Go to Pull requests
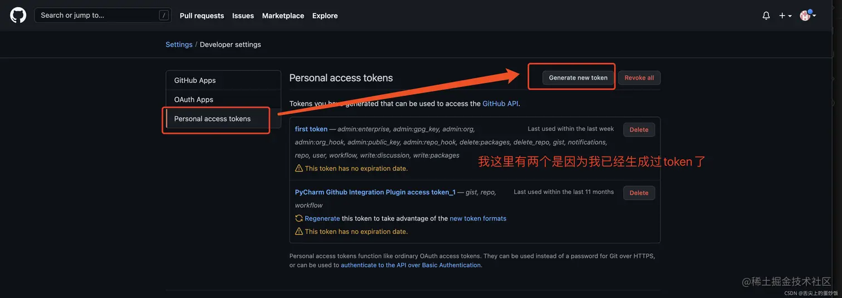This screenshot has height=298, width=842. pyautogui.click(x=202, y=16)
